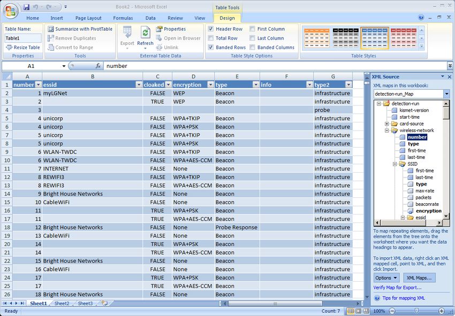The height and width of the screenshot is (316, 455).
Task: Zoom out with the minus button
Action: (392, 311)
